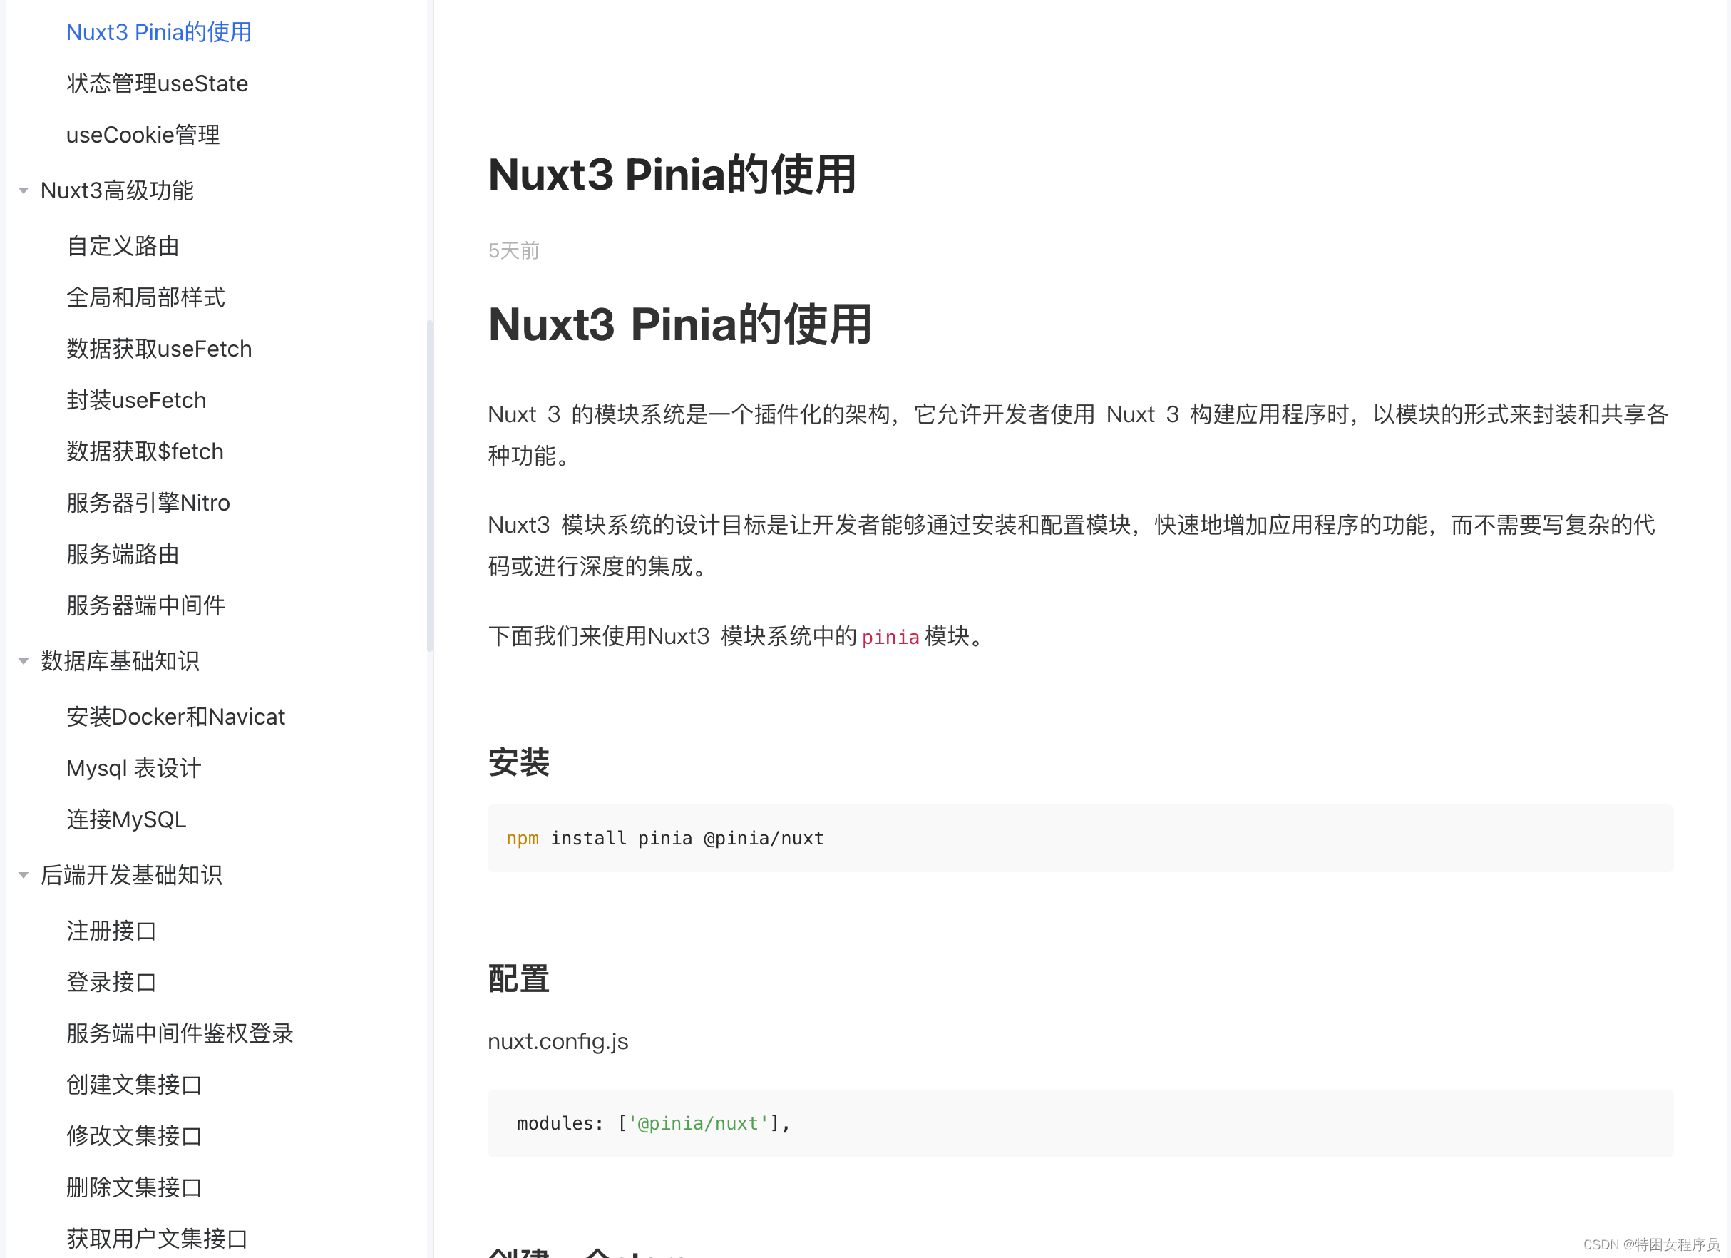Open 修改文集接口 sidebar item
Viewport: 1731px width, 1258px height.
(x=134, y=1135)
